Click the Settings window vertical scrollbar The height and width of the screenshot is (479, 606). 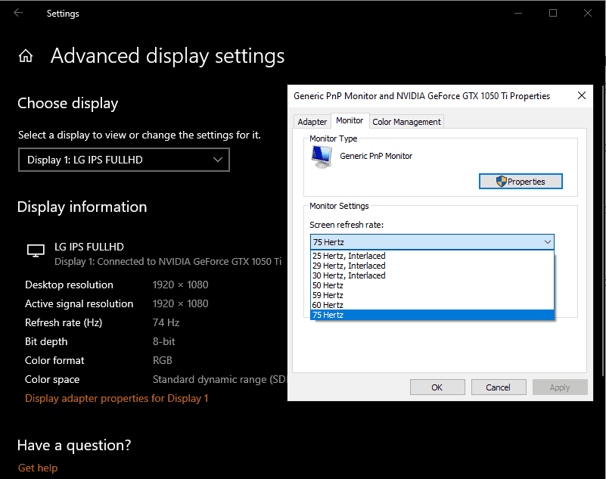(603, 230)
